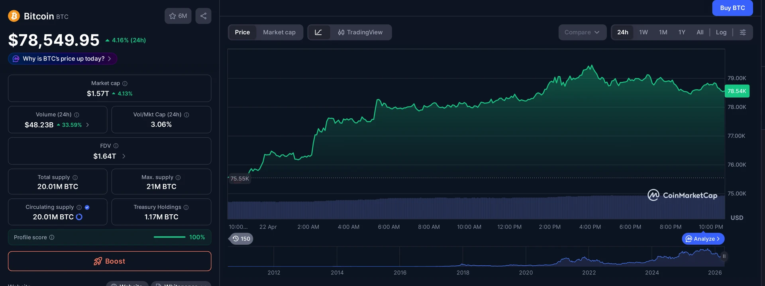Select the Market cap tab
The width and height of the screenshot is (765, 286).
(279, 32)
